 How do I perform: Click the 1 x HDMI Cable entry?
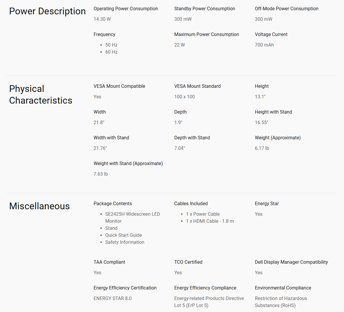pos(210,221)
